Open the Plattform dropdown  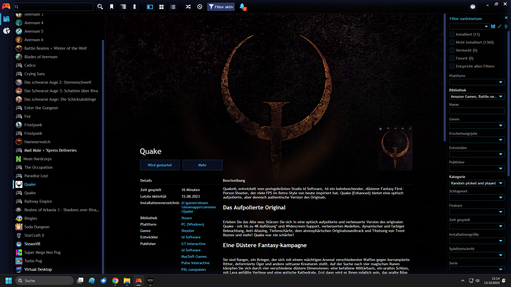click(476, 82)
